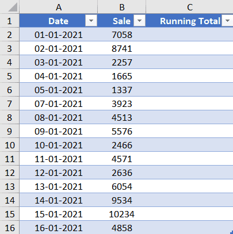This screenshot has width=233, height=234.
Task: Open the Sale column filter dropdown
Action: 139,20
